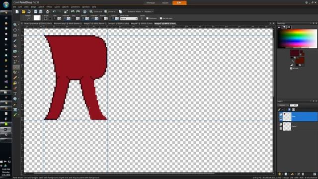Toggle the Wet look paint checkbox

pos(161,18)
